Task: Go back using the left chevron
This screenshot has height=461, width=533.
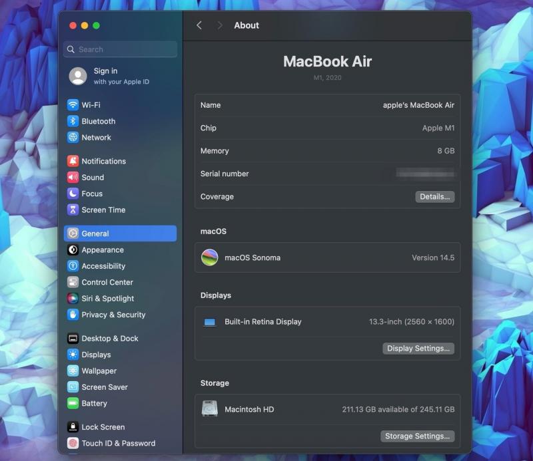Action: tap(199, 25)
